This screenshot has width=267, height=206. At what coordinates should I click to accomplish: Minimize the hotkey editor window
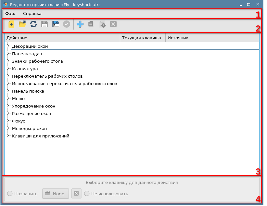point(241,5)
